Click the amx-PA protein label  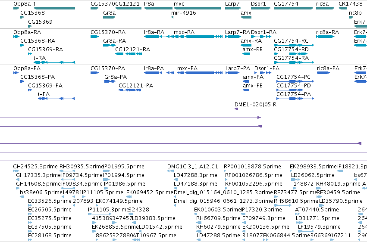pos(253,77)
